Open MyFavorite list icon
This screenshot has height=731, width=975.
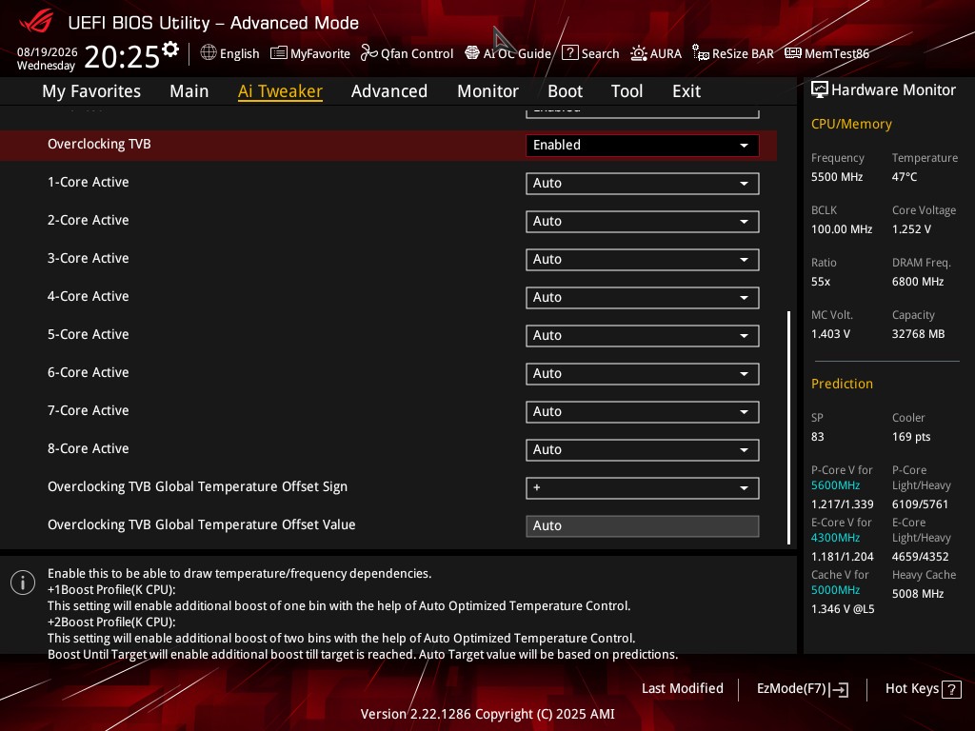pos(279,53)
